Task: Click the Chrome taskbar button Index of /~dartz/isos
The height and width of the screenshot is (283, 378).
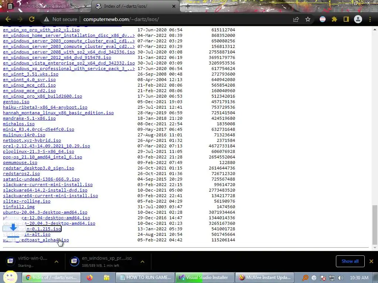Action: 51,277
